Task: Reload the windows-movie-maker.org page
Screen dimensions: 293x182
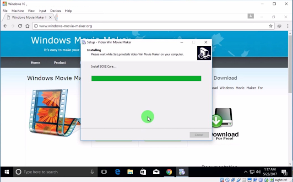Action: [20, 26]
